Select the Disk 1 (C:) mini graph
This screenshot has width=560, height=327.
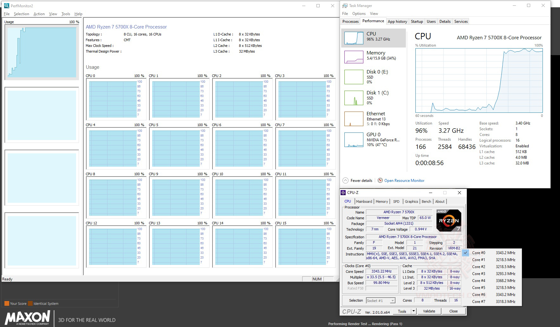pyautogui.click(x=354, y=98)
